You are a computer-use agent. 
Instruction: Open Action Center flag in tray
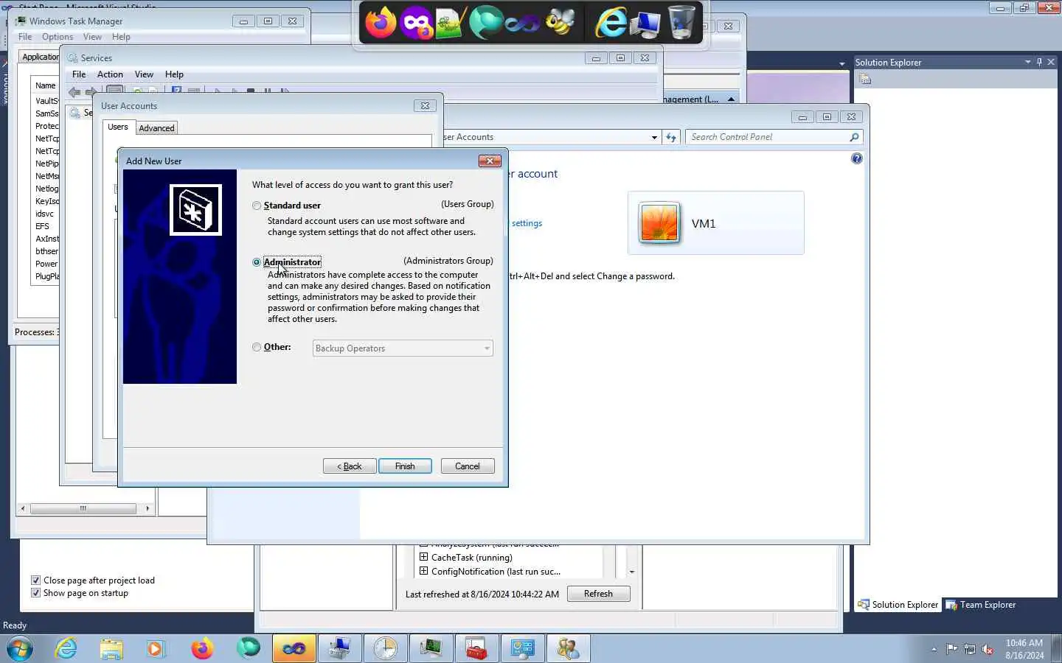tap(951, 649)
